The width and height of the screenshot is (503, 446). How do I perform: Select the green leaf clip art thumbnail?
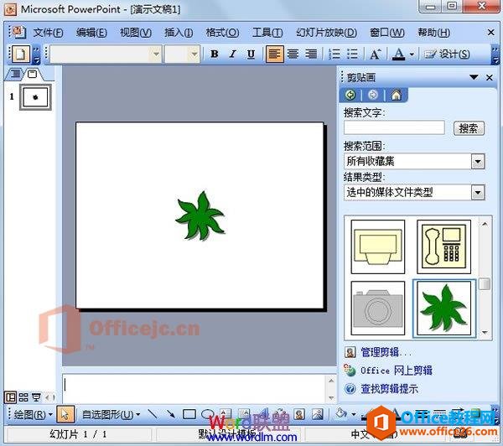click(x=444, y=308)
